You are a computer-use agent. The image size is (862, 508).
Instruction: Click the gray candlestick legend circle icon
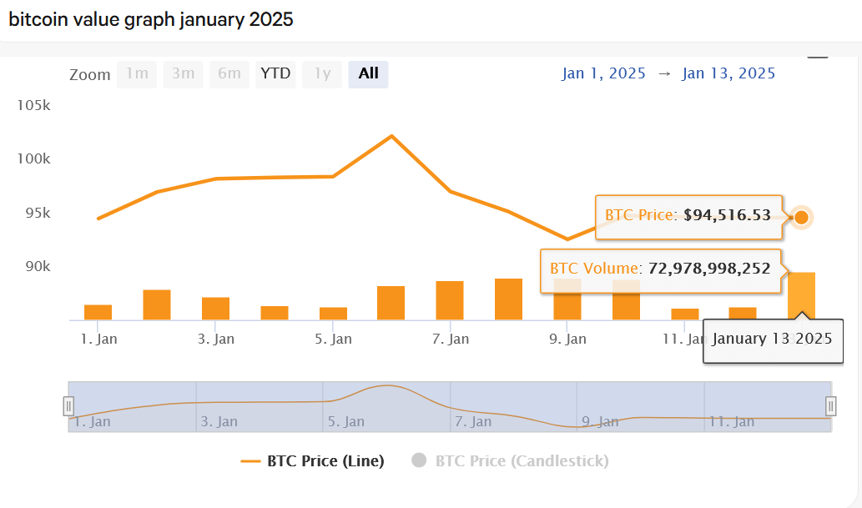click(420, 460)
